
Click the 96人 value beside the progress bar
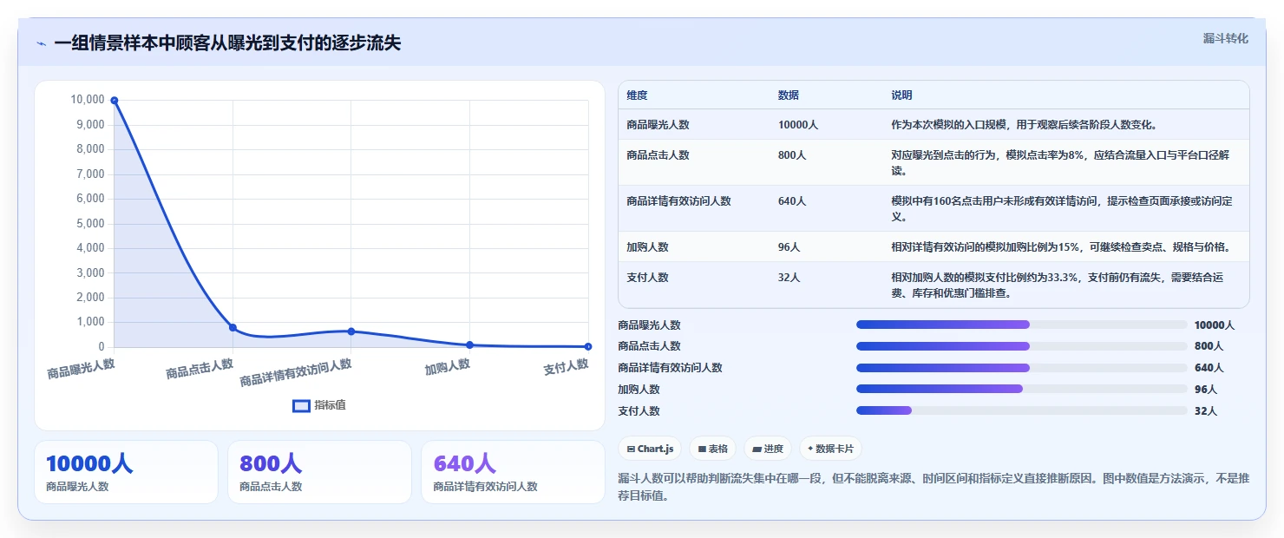1206,389
